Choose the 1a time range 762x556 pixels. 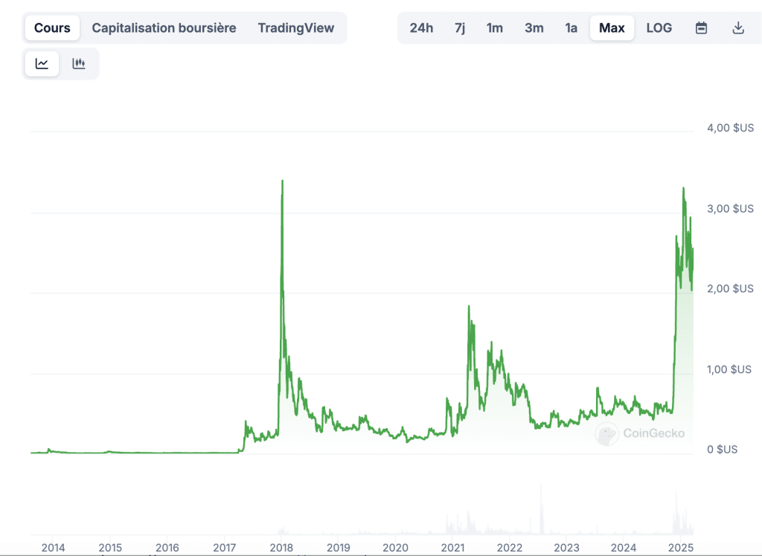(x=571, y=28)
